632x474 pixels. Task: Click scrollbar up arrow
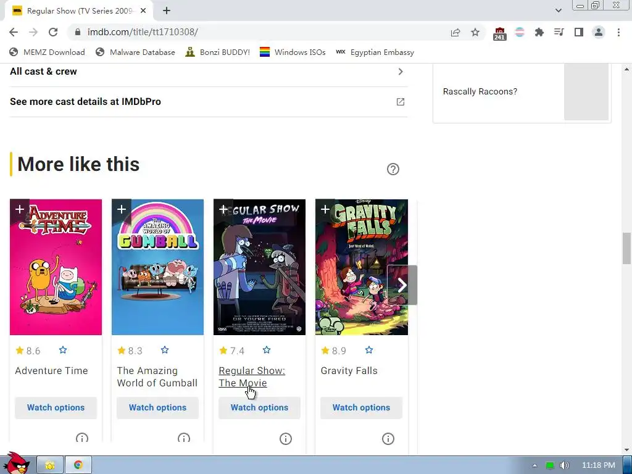pyautogui.click(x=626, y=69)
